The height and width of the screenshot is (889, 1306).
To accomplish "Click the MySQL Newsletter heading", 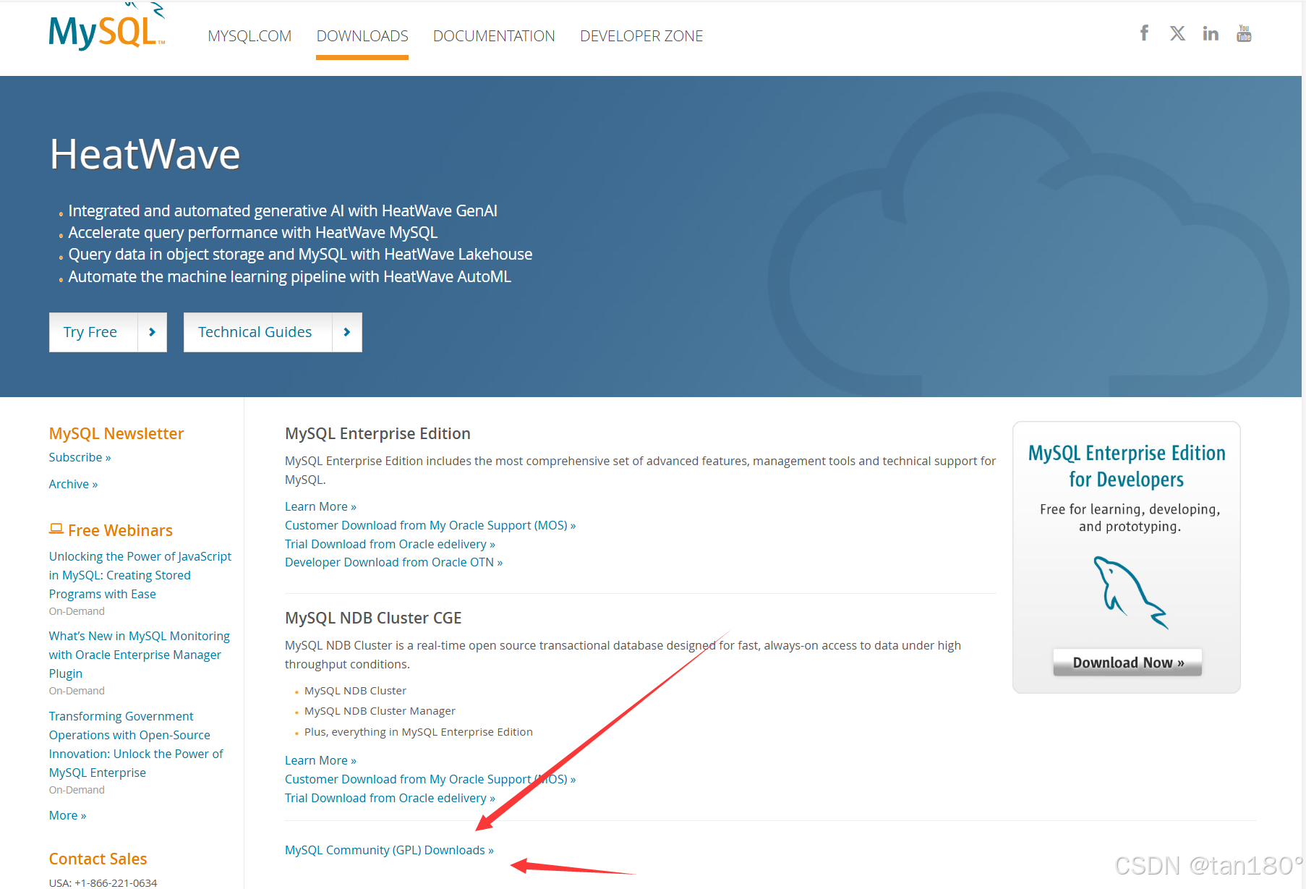I will (116, 433).
